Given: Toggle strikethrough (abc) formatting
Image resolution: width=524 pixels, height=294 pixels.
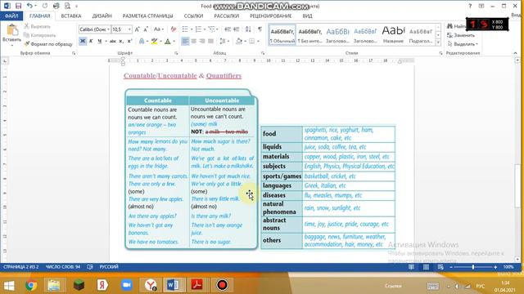Looking at the screenshot, I should point(113,41).
